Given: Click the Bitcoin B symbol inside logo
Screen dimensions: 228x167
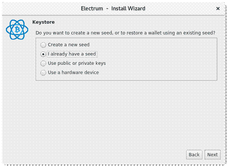Looking at the screenshot, I should pos(17,30).
